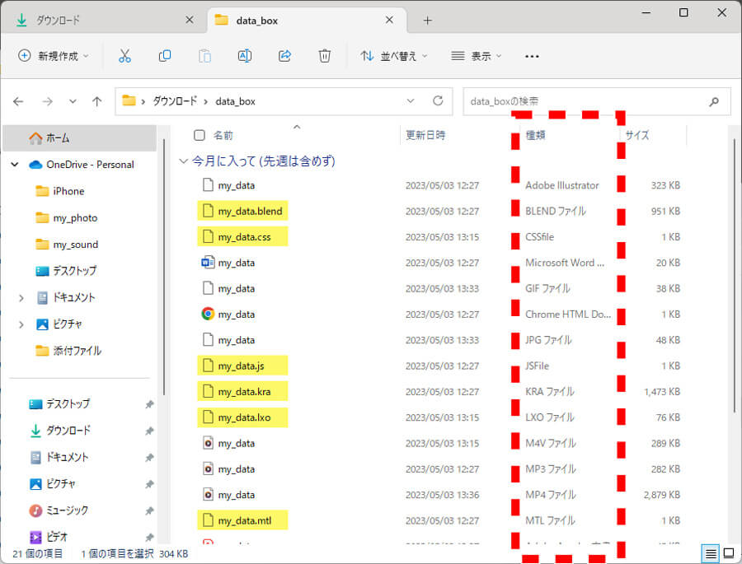
Task: Go back with the left arrow
Action: [x=18, y=101]
